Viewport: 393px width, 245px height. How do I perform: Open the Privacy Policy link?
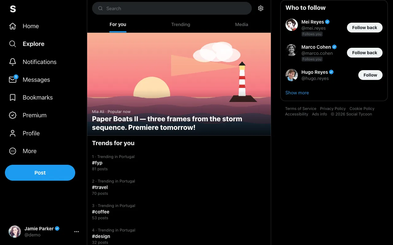click(x=333, y=109)
